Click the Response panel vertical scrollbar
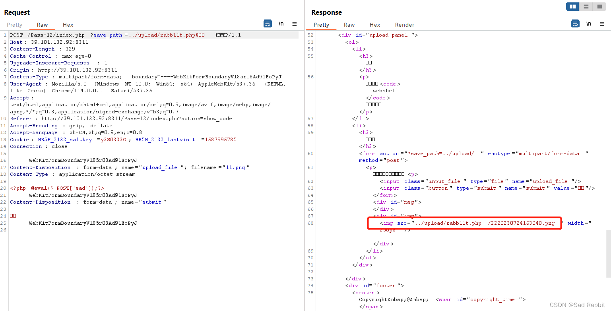The image size is (611, 311). [608, 253]
